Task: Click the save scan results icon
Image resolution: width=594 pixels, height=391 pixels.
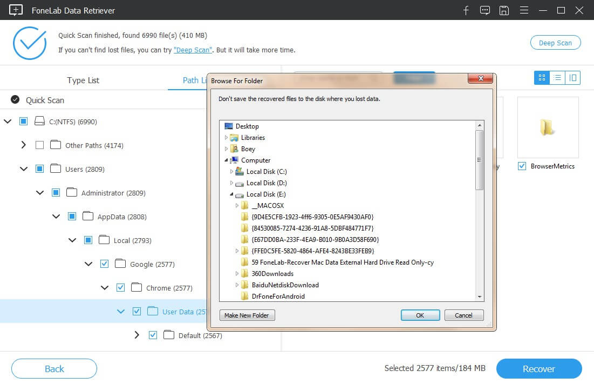Action: (x=504, y=10)
